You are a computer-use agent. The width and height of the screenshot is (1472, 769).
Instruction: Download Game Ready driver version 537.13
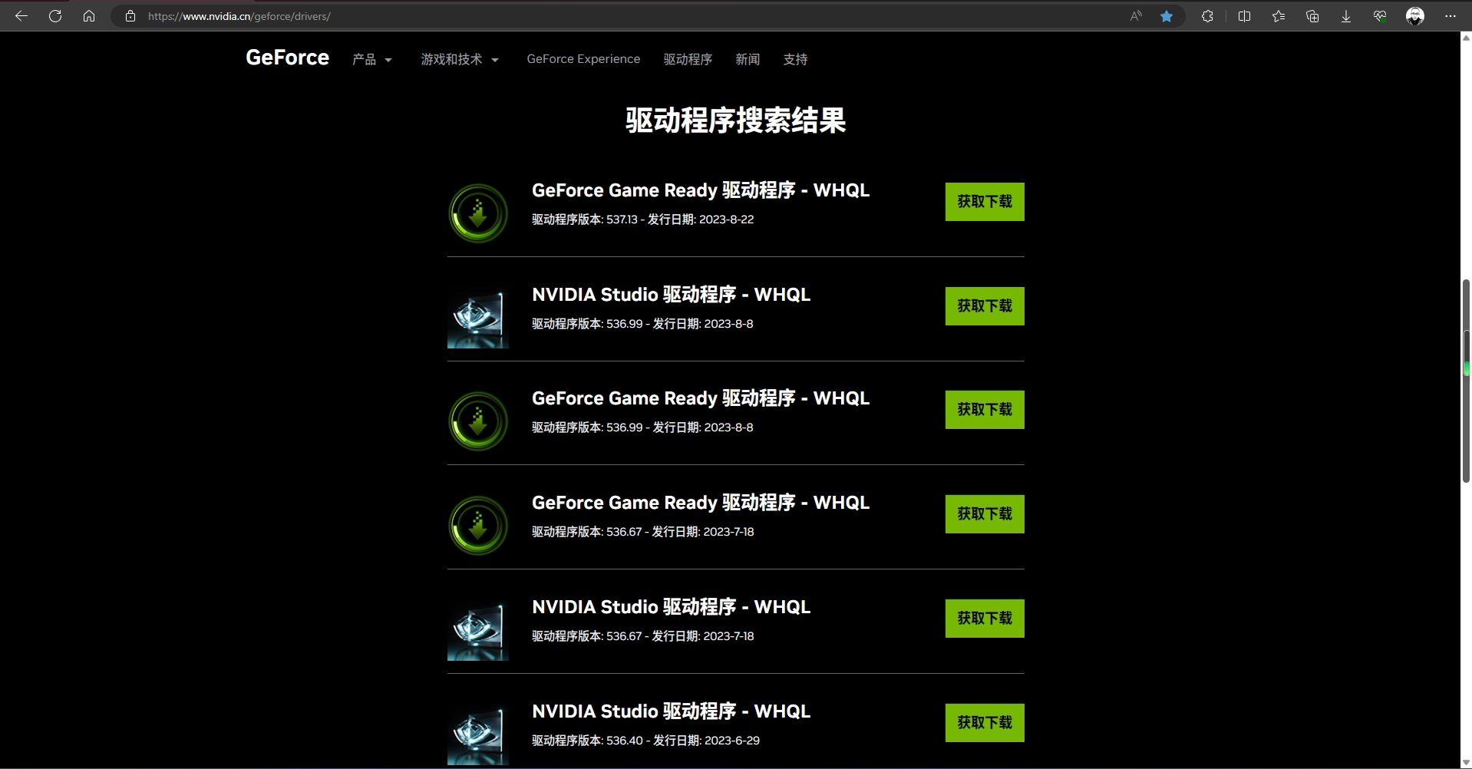coord(985,202)
